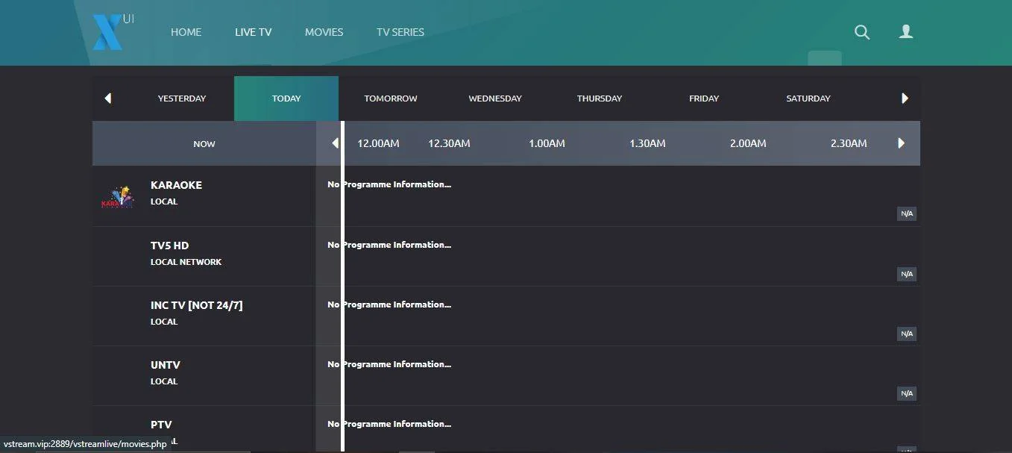
Task: Select the 12.30AM time slot
Action: (x=449, y=143)
